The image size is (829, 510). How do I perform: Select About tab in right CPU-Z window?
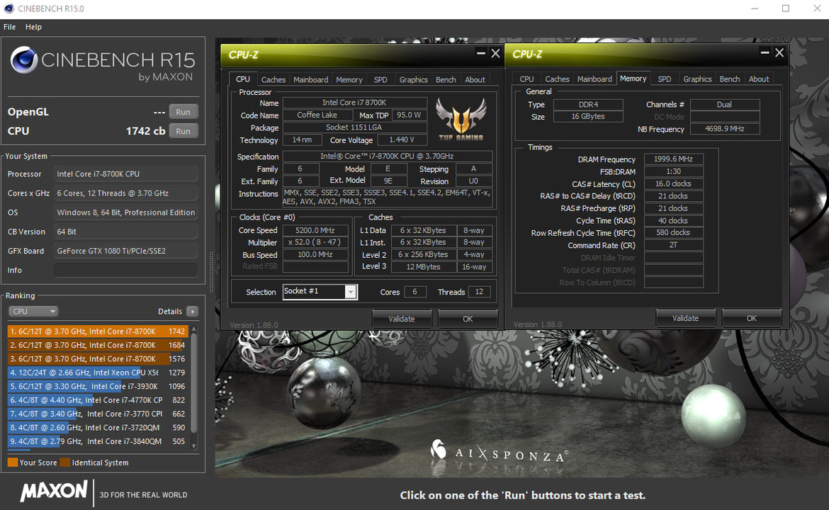click(759, 79)
